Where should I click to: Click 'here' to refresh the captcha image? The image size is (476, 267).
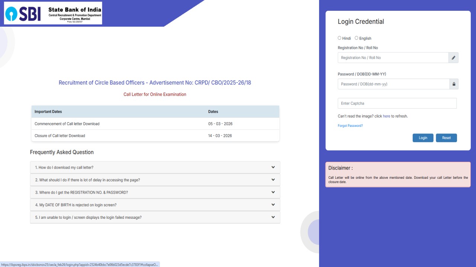386,116
